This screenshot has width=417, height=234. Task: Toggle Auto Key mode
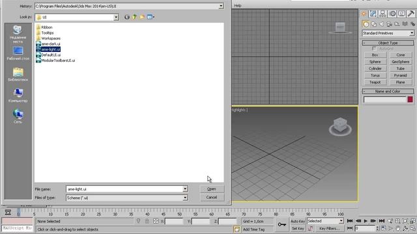298,221
